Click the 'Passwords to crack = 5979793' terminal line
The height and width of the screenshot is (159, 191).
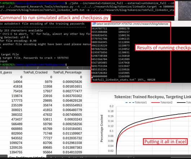tap(34, 58)
